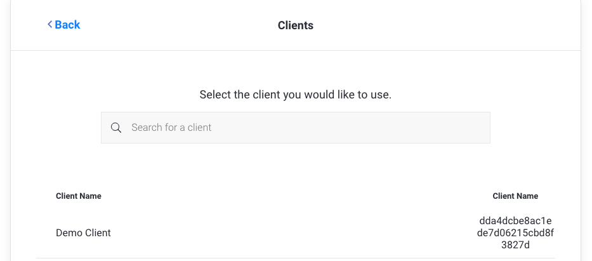The height and width of the screenshot is (261, 592).
Task: Click the empty right side of search field
Action: 412,128
